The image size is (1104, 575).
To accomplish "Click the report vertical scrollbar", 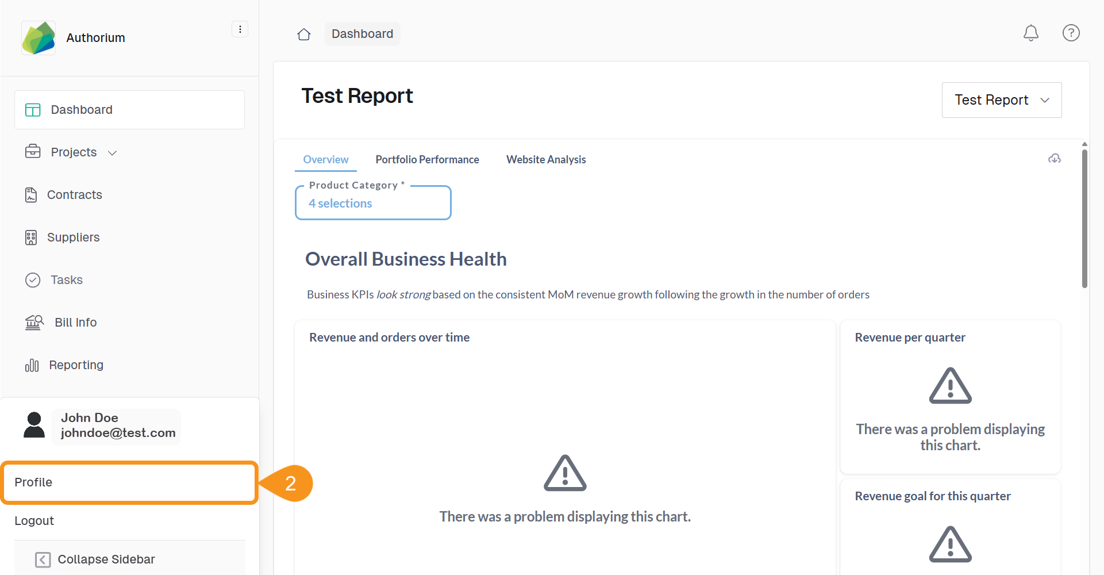I will coord(1084,218).
